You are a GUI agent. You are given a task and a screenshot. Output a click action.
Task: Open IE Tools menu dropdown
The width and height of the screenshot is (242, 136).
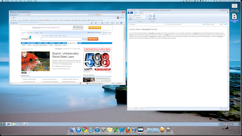(118, 23)
